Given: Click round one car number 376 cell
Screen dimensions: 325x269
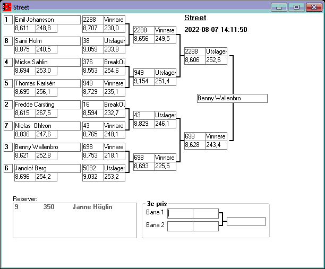Looking at the screenshot, I should pyautogui.click(x=93, y=62).
